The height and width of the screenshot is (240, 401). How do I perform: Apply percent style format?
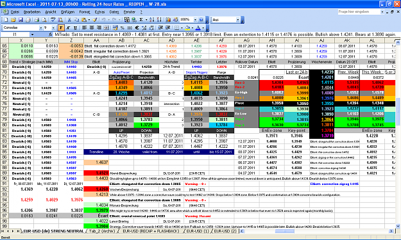point(122,28)
